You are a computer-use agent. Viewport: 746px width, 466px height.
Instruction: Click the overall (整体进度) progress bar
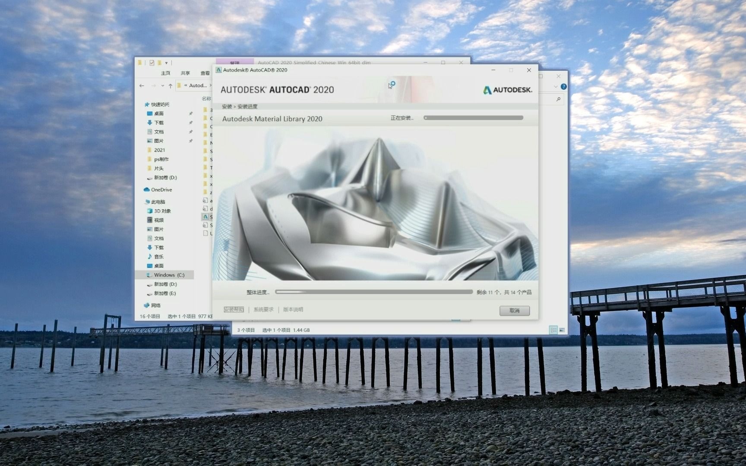(374, 292)
